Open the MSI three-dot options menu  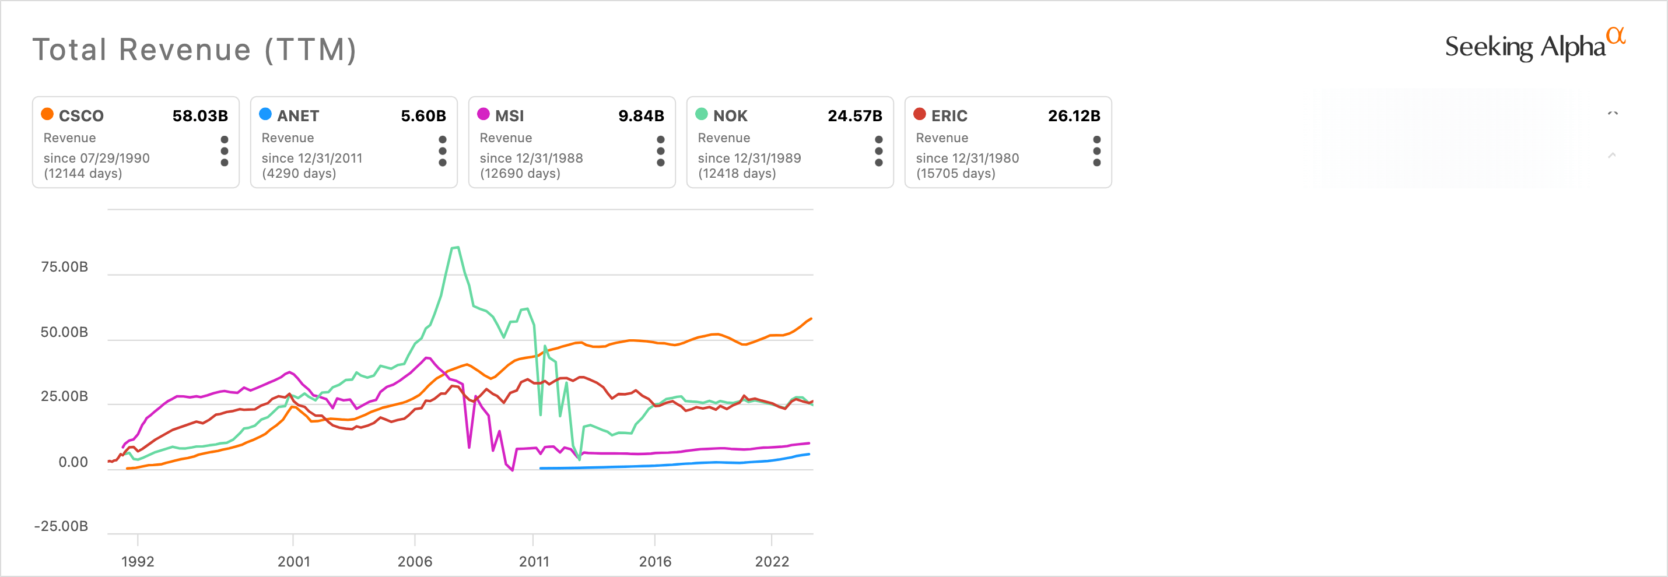tap(660, 151)
